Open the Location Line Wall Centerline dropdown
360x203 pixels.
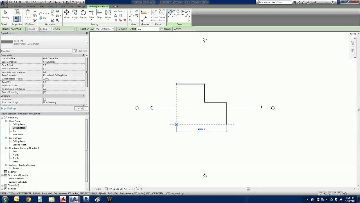coord(105,29)
